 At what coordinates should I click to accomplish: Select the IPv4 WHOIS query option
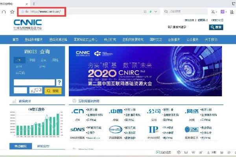(18, 66)
